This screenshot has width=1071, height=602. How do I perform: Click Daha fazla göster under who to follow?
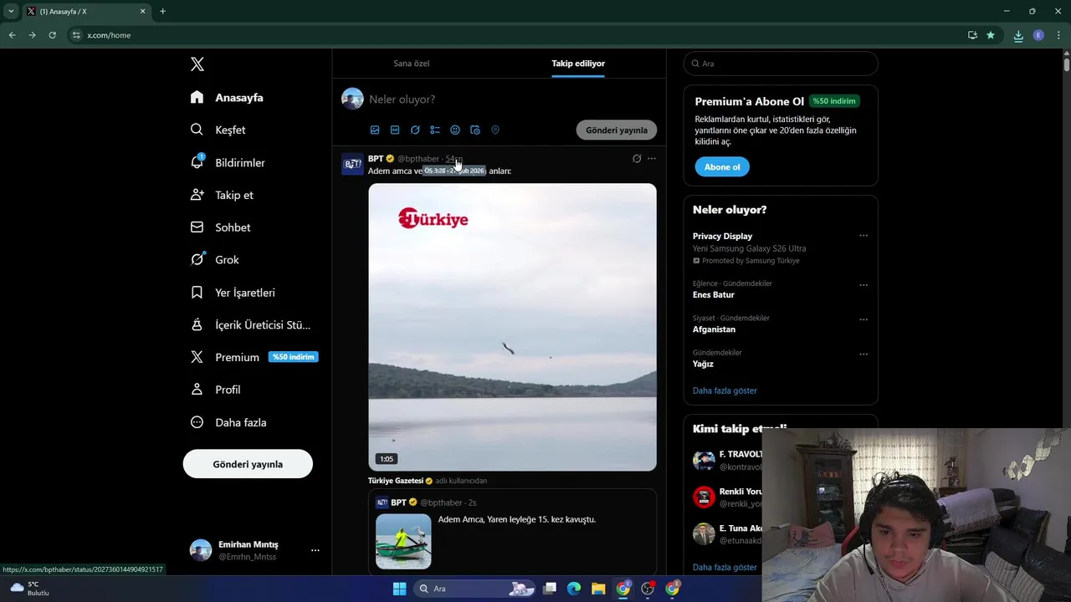[725, 567]
